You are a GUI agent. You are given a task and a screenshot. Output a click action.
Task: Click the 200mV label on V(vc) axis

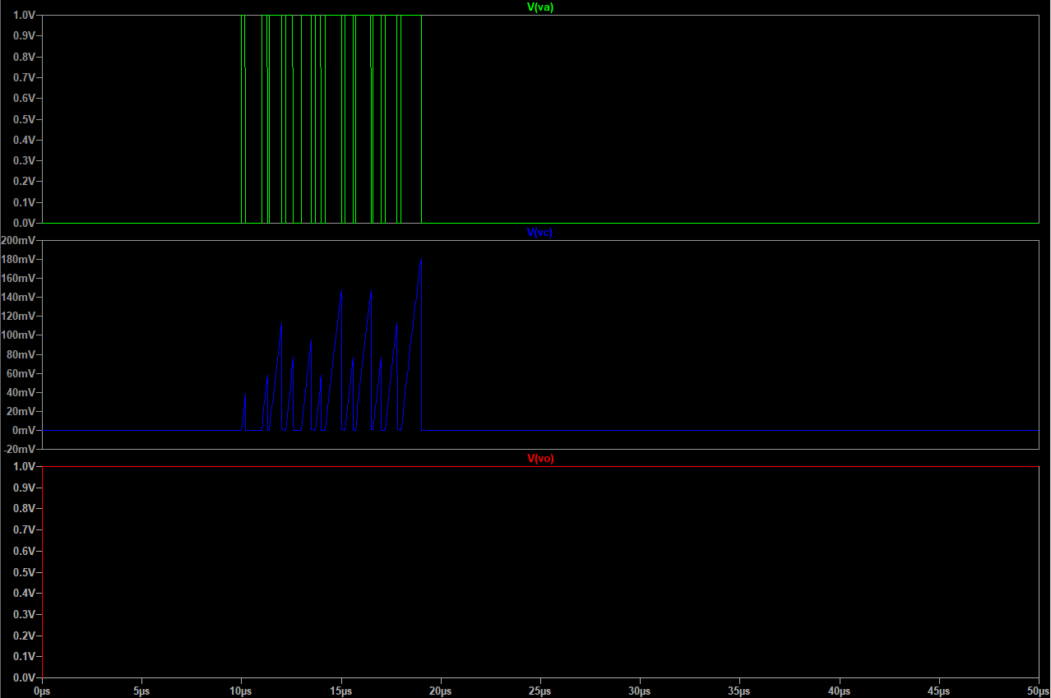coord(20,240)
